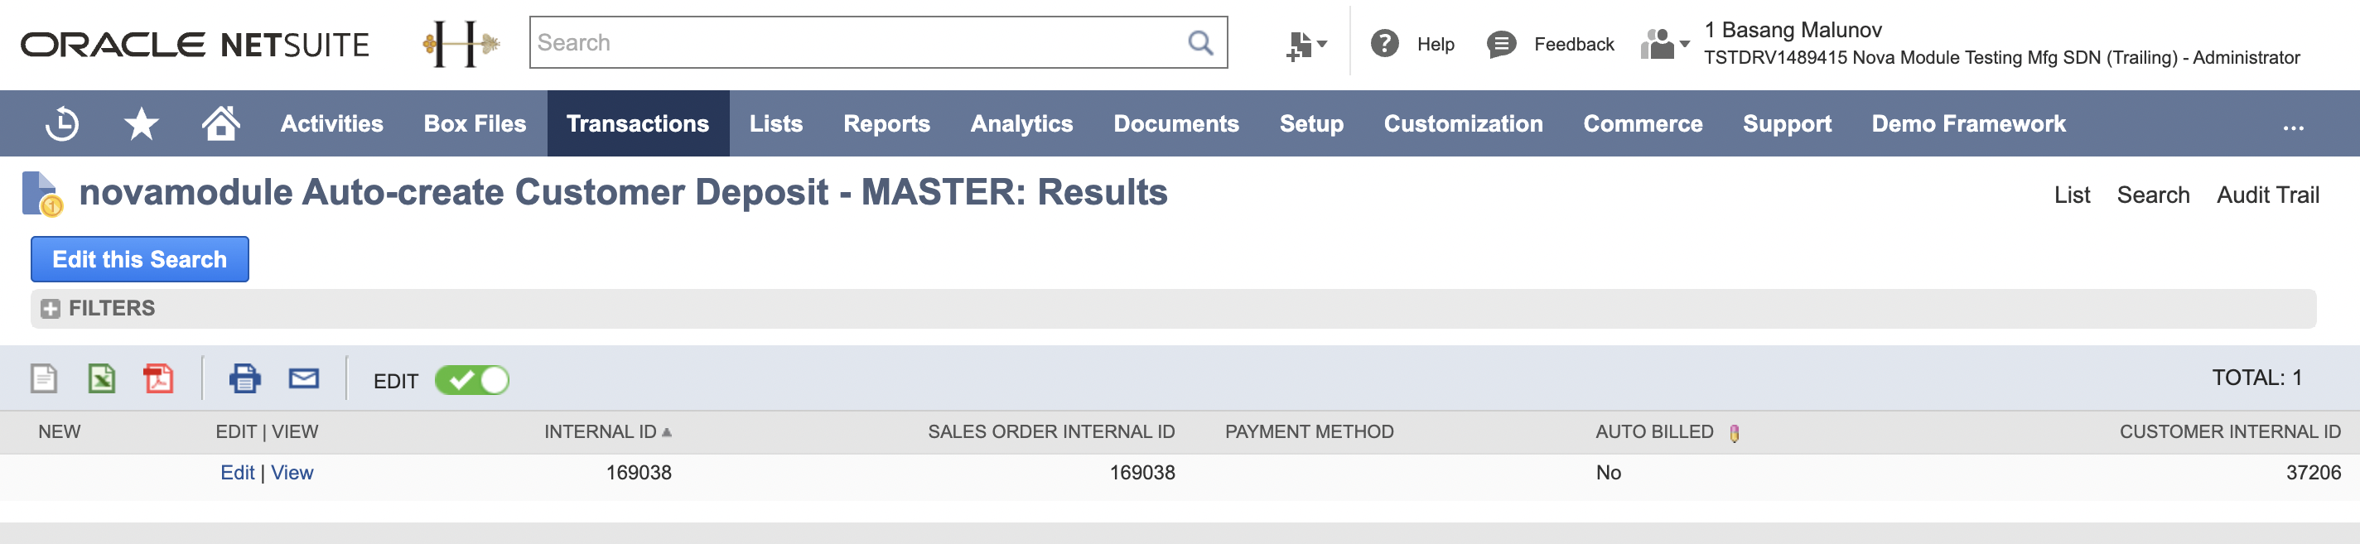Open the Recent Records clock icon
The width and height of the screenshot is (2360, 544).
pyautogui.click(x=62, y=123)
